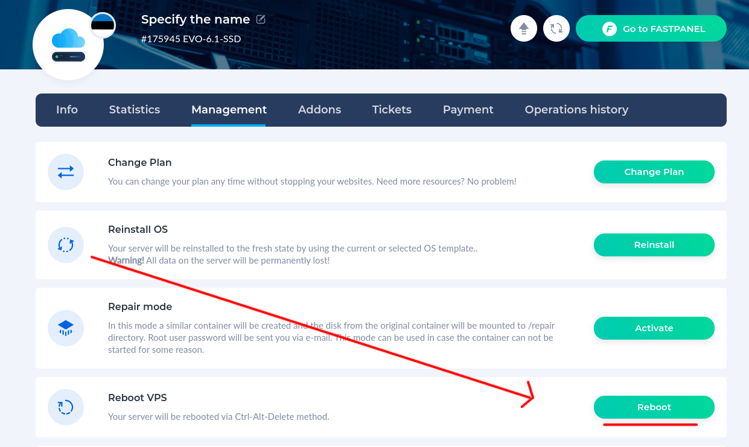
Task: Click the Change Plan heading text
Action: (x=139, y=162)
